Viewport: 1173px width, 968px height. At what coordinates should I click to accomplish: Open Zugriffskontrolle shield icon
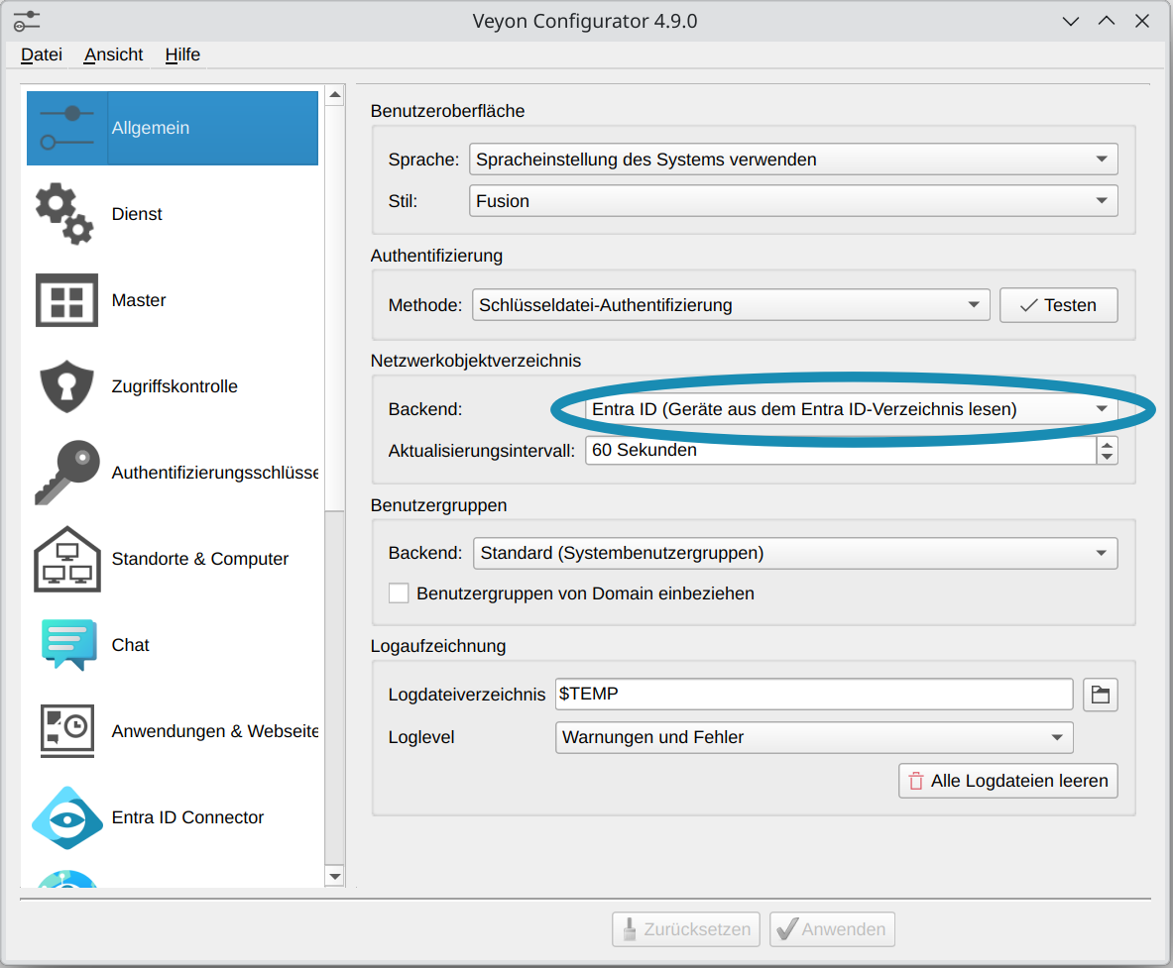pyautogui.click(x=66, y=386)
